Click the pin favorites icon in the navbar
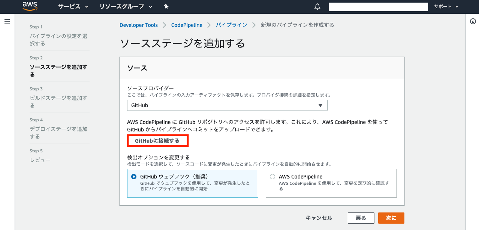Image resolution: width=479 pixels, height=230 pixels. tap(166, 6)
